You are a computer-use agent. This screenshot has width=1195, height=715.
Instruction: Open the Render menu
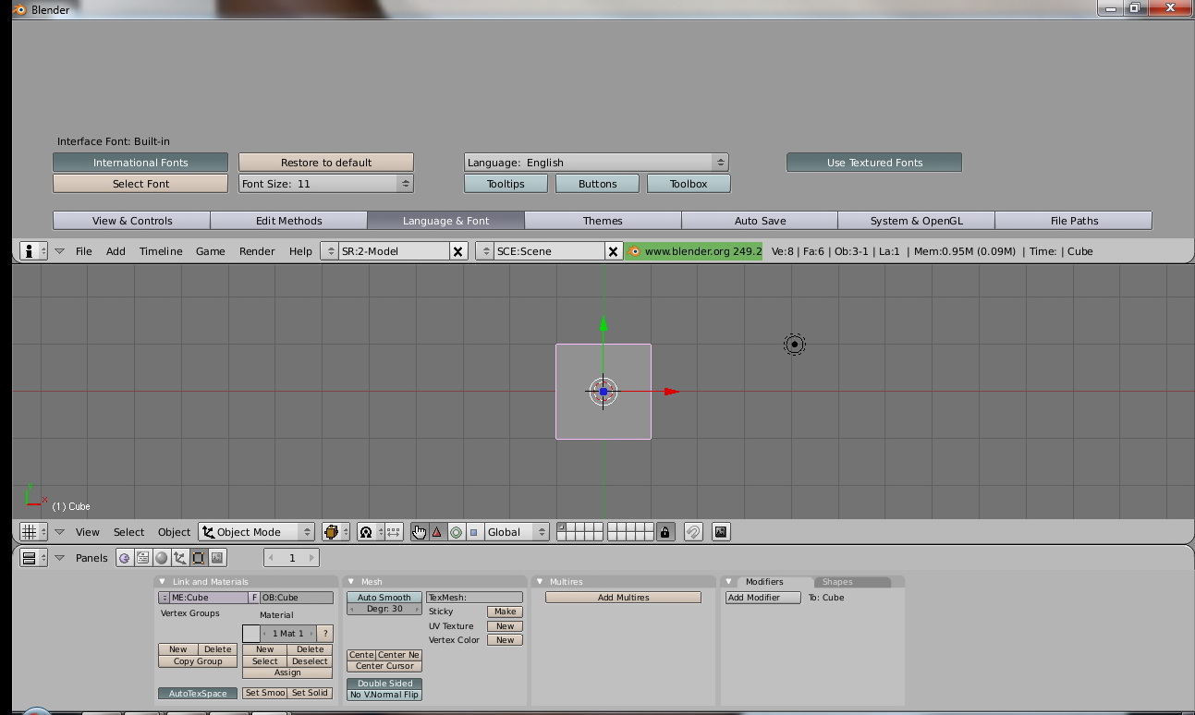pyautogui.click(x=257, y=251)
